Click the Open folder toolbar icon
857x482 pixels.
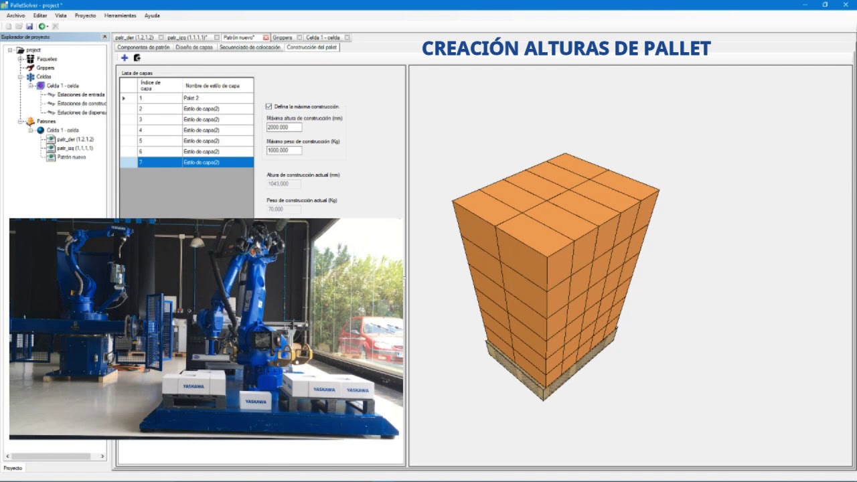[19, 26]
